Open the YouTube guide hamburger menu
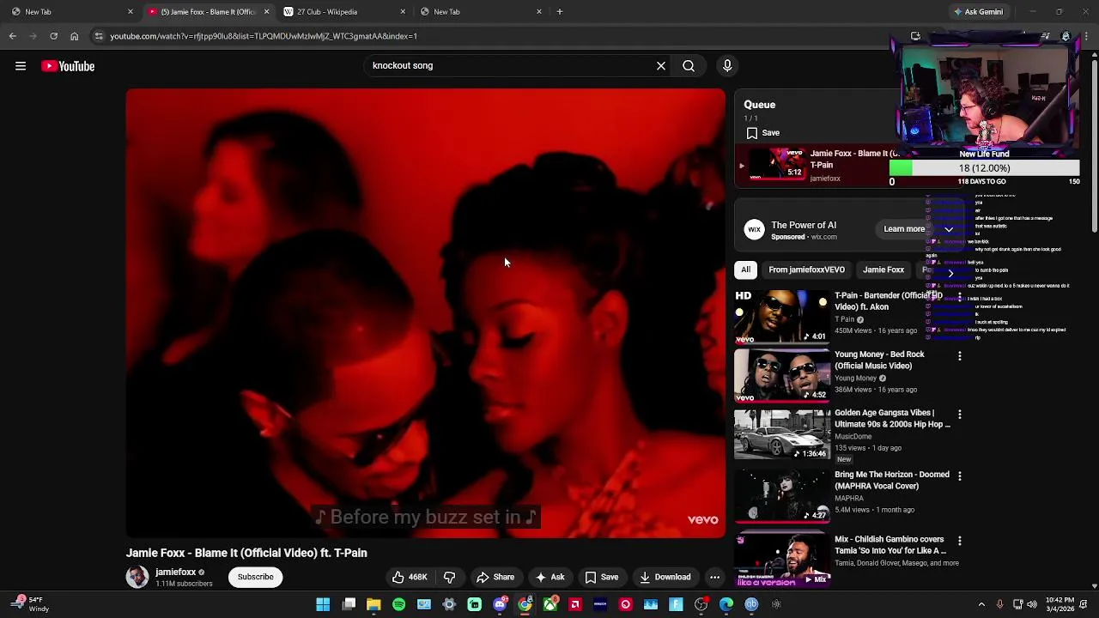This screenshot has height=618, width=1099. click(x=21, y=66)
